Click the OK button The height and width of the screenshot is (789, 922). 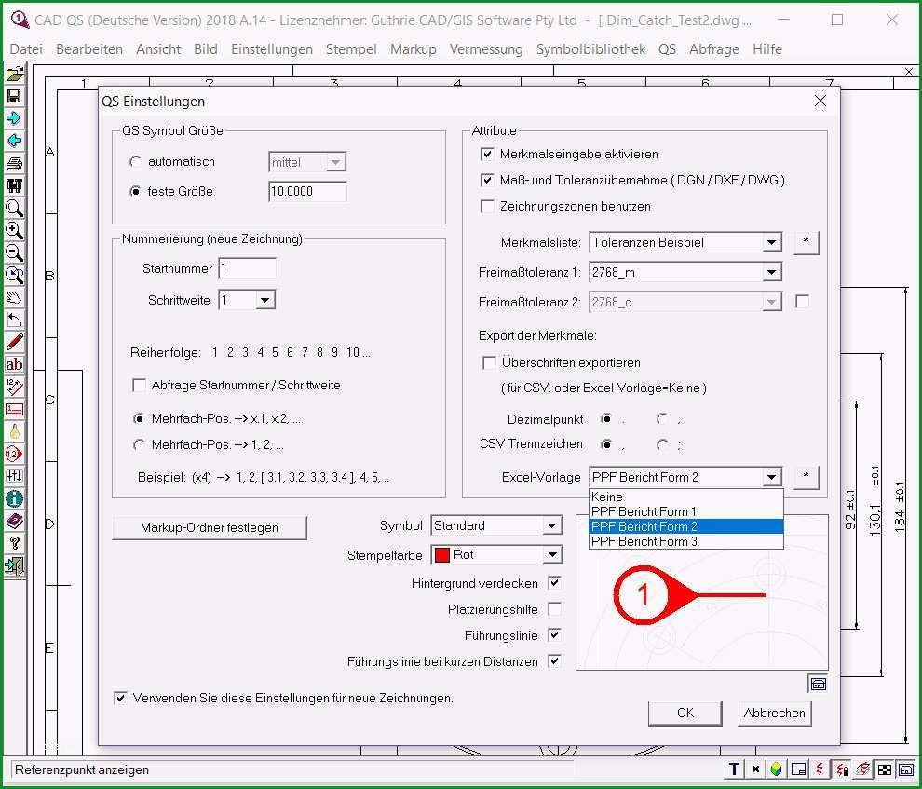point(685,713)
